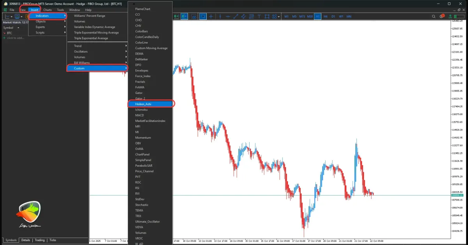This screenshot has height=245, width=468.
Task: Open the Tools menu
Action: 60,10
